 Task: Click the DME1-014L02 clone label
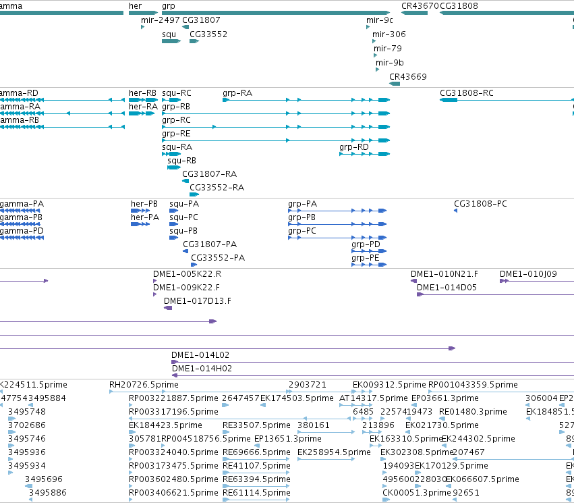click(x=200, y=355)
